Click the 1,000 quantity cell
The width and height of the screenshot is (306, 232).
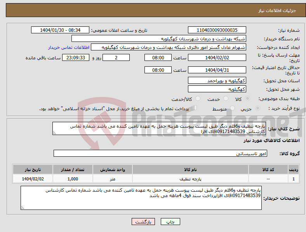click(x=73, y=179)
